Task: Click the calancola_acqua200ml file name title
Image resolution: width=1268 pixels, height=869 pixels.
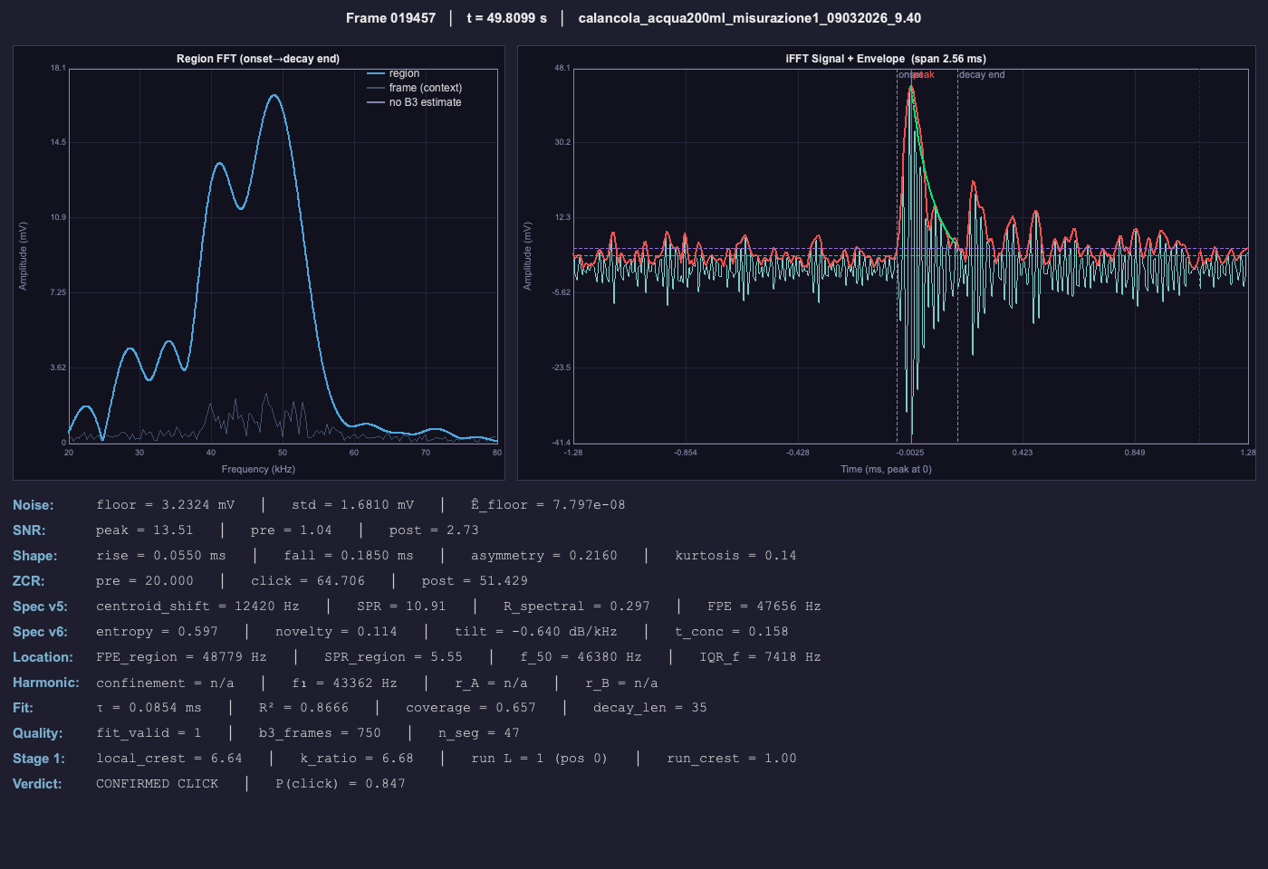Action: [x=750, y=18]
